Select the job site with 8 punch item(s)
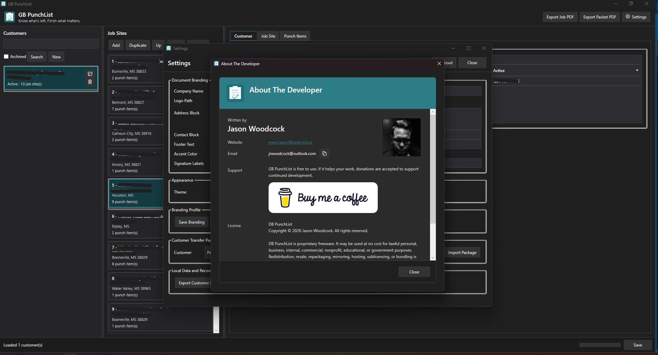658x355 pixels. pos(136,255)
